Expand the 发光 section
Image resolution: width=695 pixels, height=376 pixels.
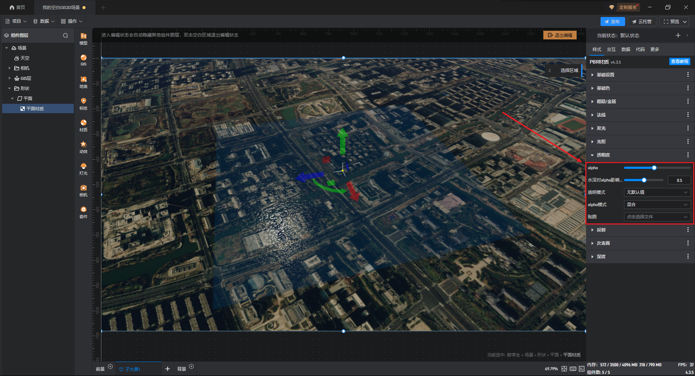coord(592,128)
